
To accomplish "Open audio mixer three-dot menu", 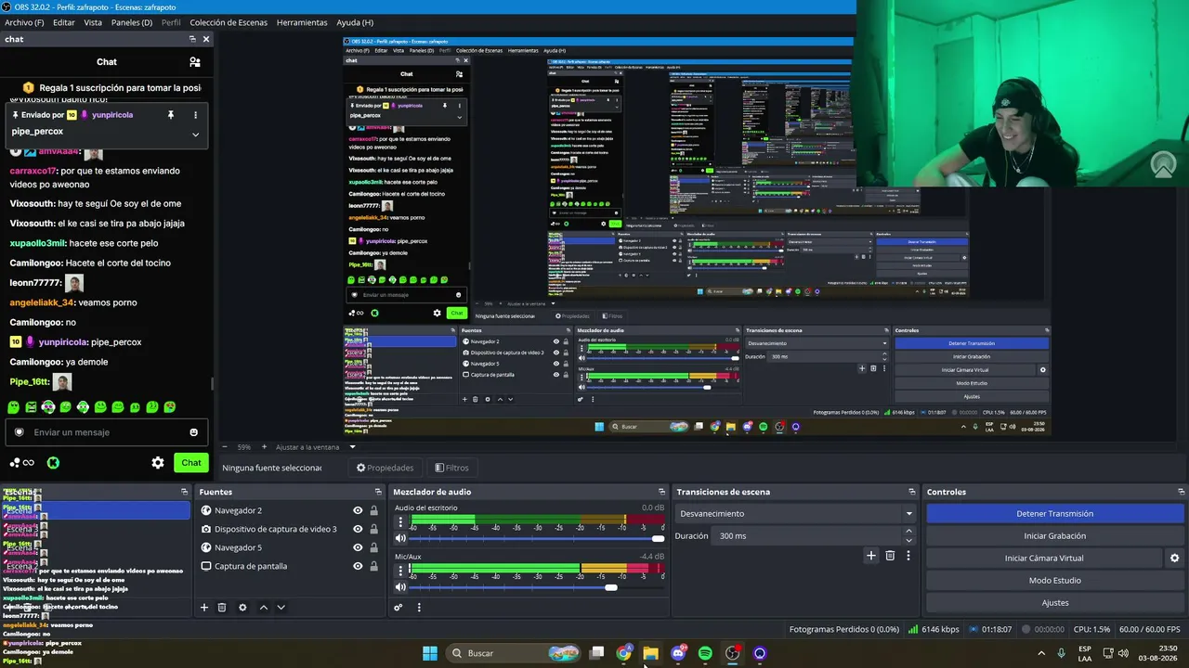I will 419,608.
